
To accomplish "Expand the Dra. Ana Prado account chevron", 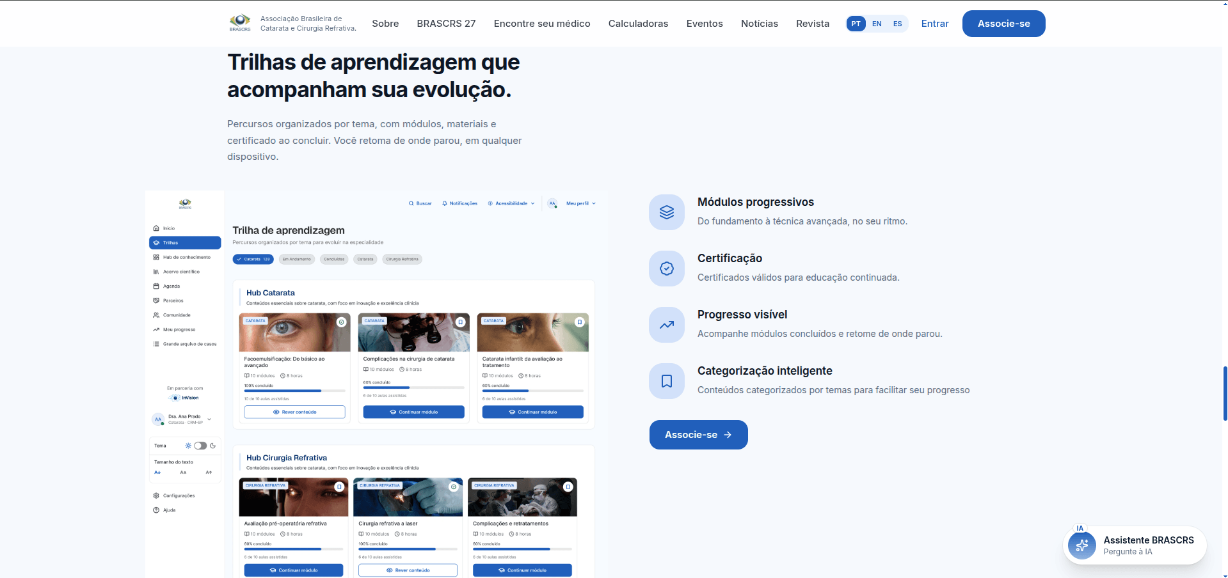I will 209,419.
